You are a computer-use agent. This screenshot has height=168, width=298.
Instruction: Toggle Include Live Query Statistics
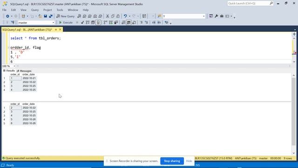click(x=111, y=22)
